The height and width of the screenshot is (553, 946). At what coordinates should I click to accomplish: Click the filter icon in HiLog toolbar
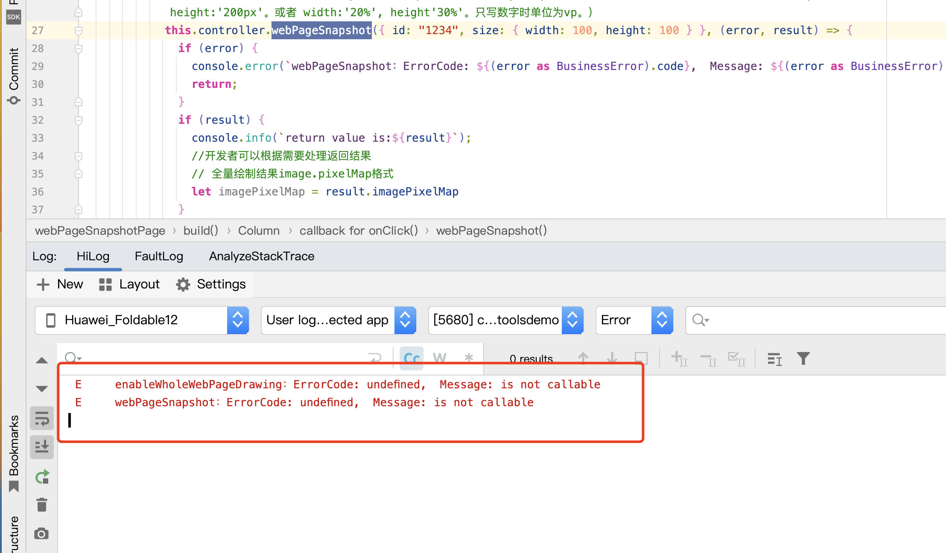click(x=806, y=359)
